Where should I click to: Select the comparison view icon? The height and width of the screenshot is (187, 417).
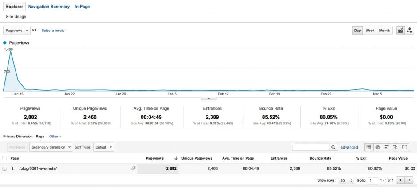click(394, 147)
